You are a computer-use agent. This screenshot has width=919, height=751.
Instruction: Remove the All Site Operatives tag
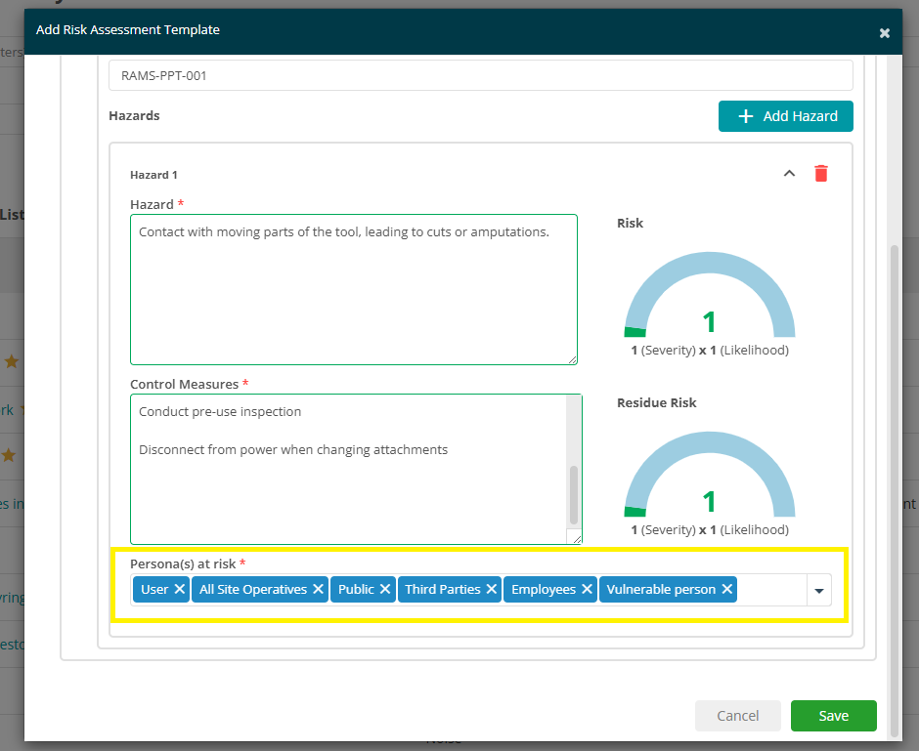pos(318,589)
